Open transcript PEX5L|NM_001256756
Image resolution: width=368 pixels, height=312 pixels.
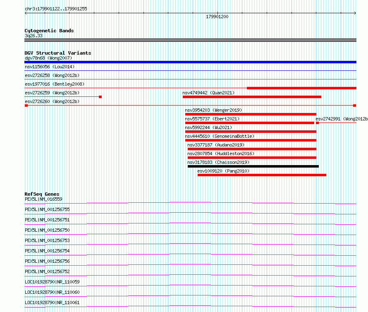point(47,261)
